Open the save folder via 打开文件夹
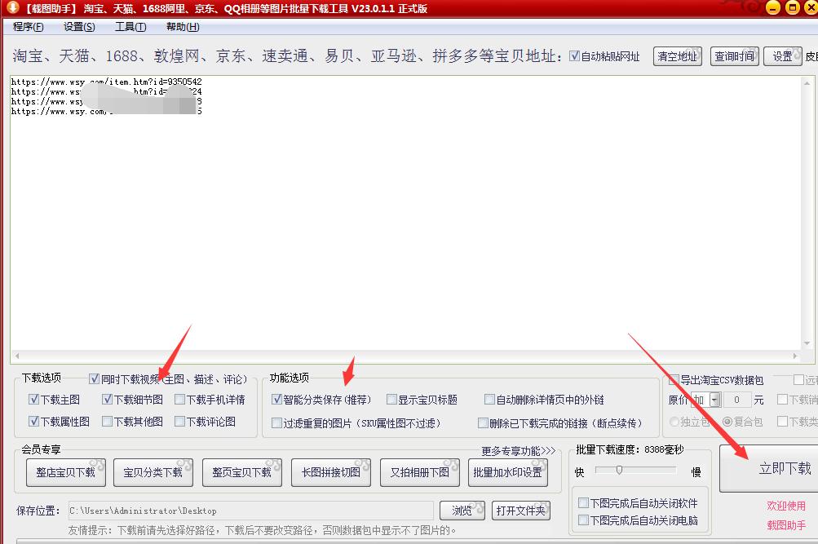This screenshot has height=544, width=818. tap(520, 510)
